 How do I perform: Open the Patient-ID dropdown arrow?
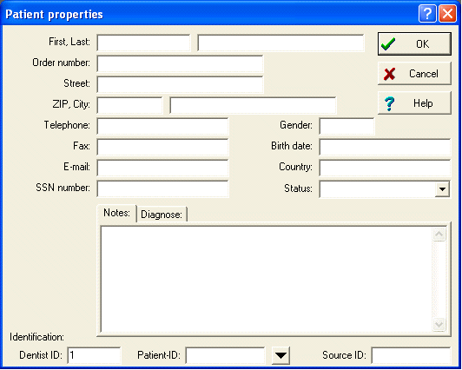coord(280,355)
